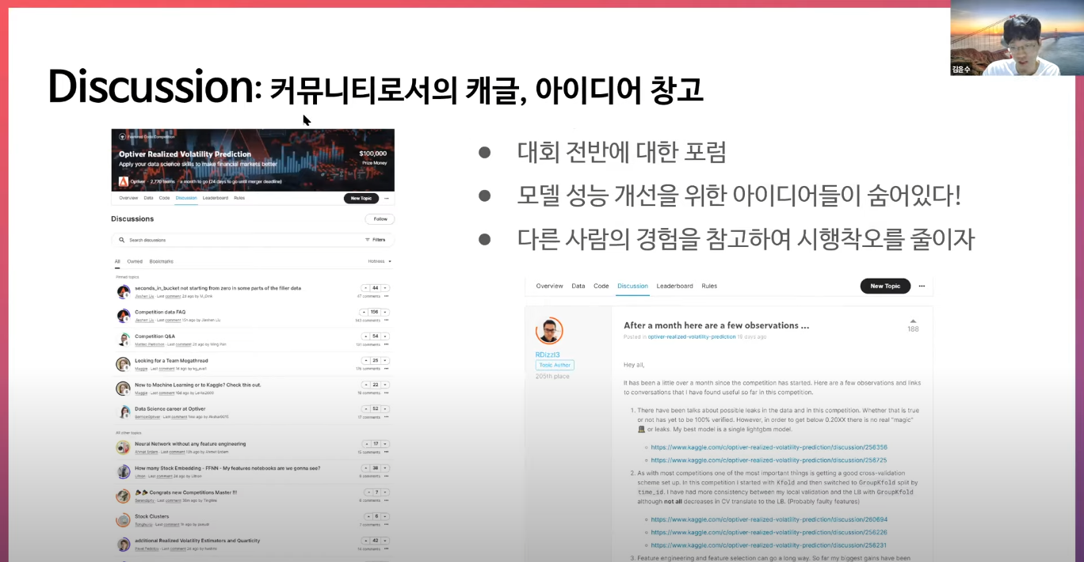The width and height of the screenshot is (1084, 562).
Task: Downvote the Stock Clusters topic
Action: click(385, 516)
